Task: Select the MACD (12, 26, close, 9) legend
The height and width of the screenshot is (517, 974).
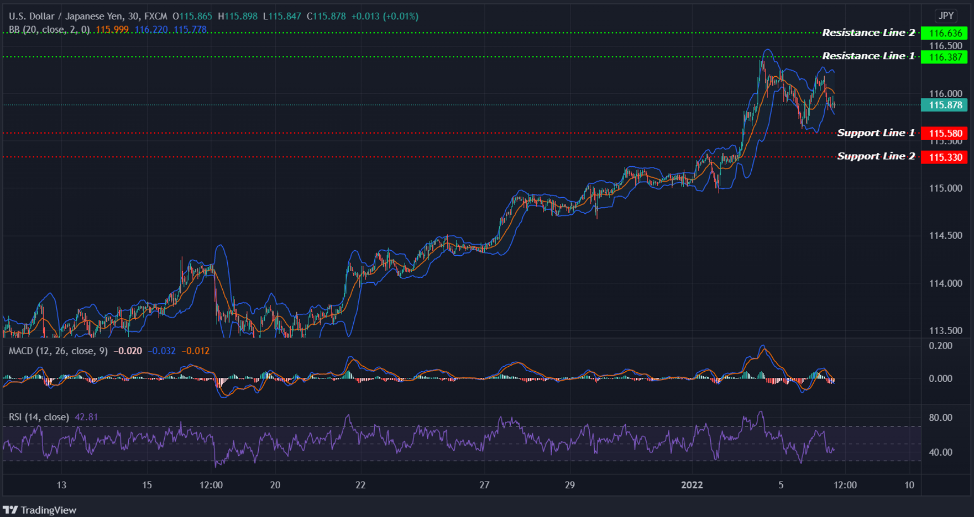Action: pyautogui.click(x=58, y=351)
